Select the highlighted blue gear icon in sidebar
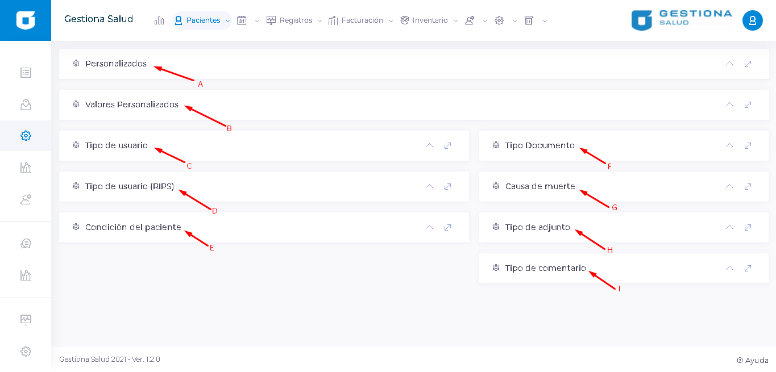The width and height of the screenshot is (776, 372). coord(26,136)
